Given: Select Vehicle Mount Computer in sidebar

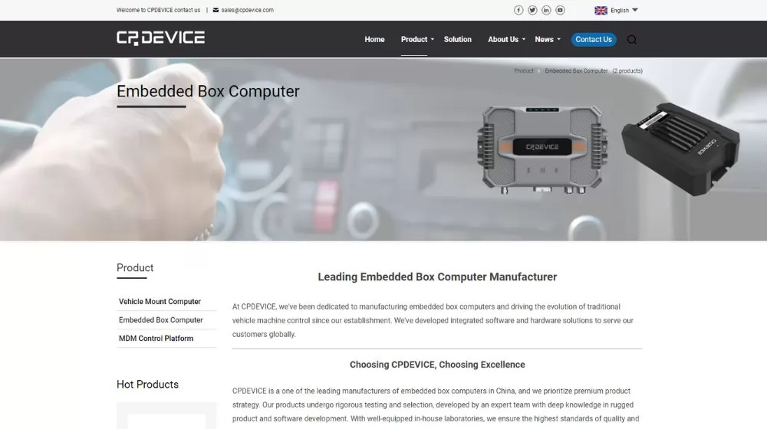Looking at the screenshot, I should 160,302.
